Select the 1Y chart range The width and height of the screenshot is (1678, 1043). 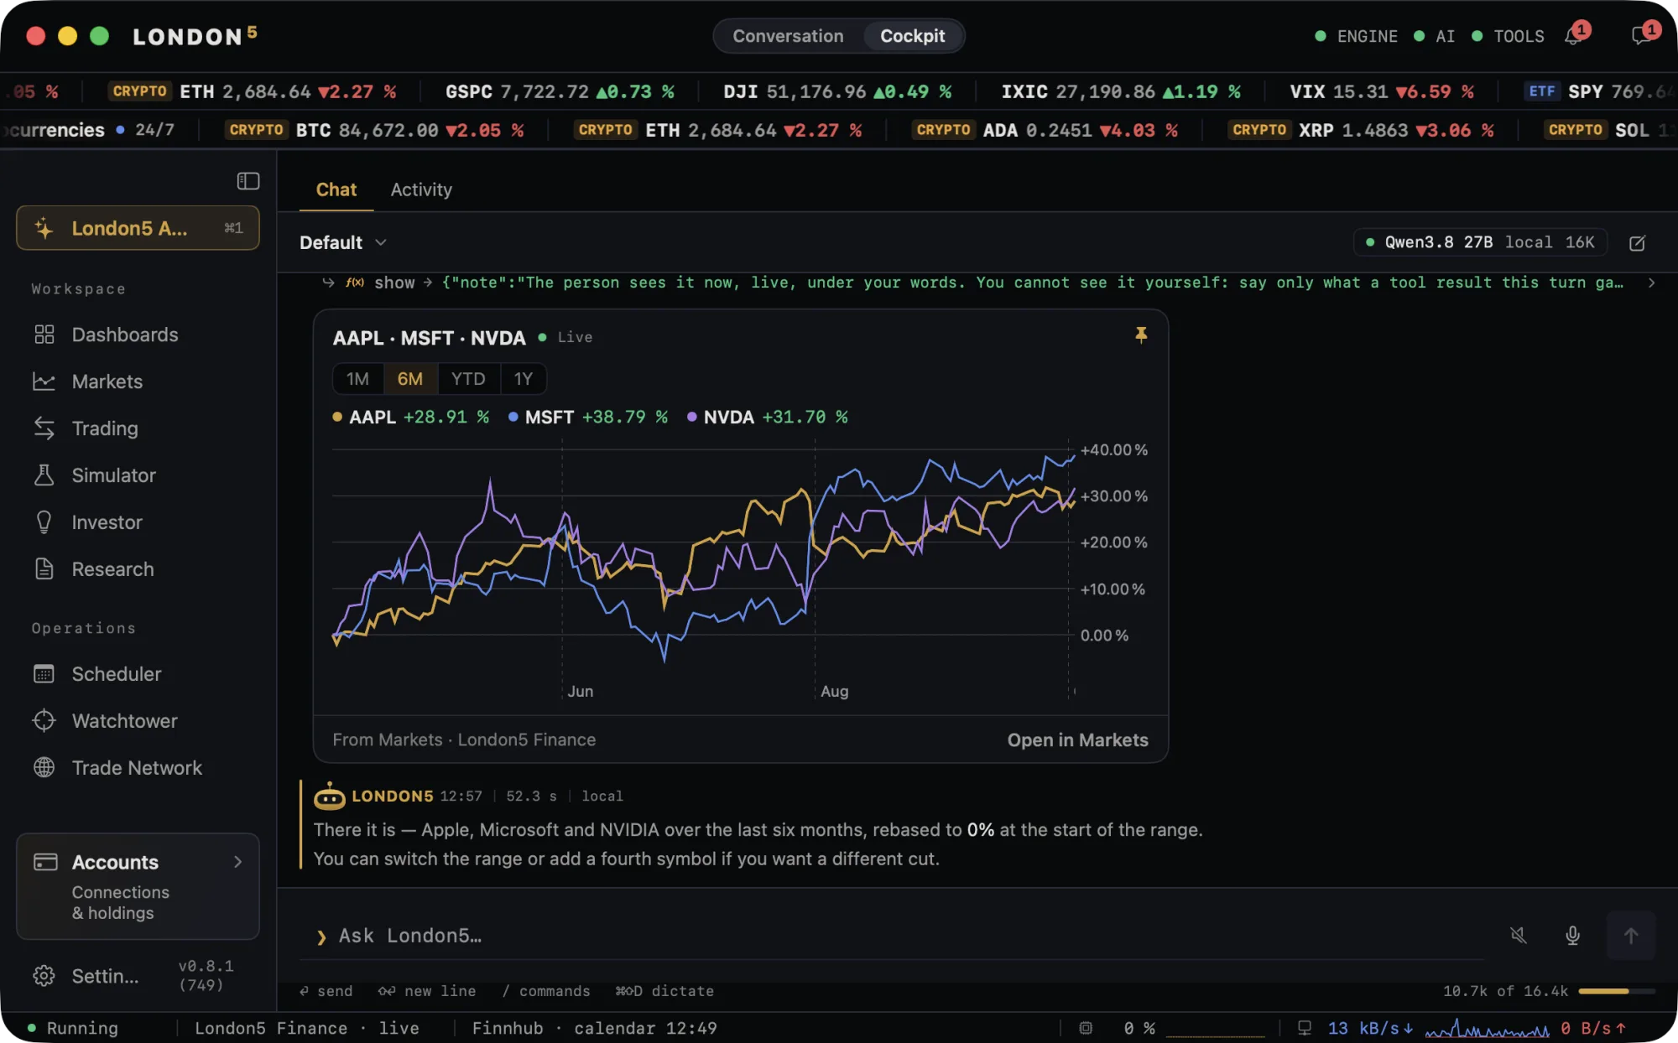coord(524,379)
